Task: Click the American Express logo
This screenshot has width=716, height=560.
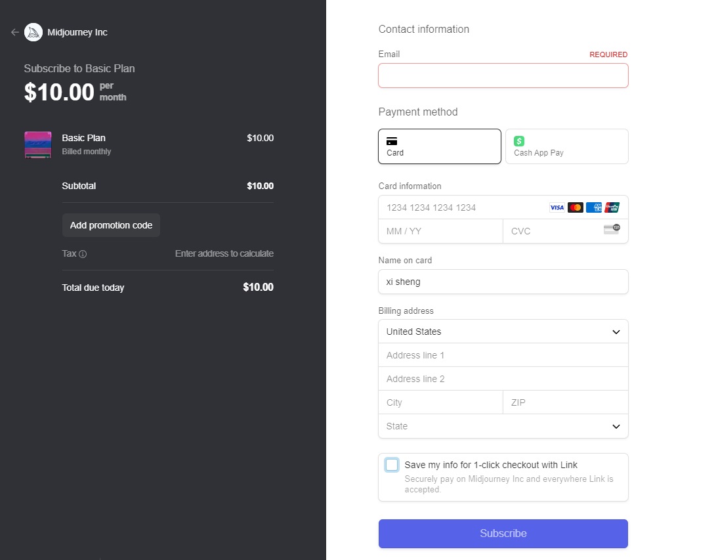Action: [593, 207]
